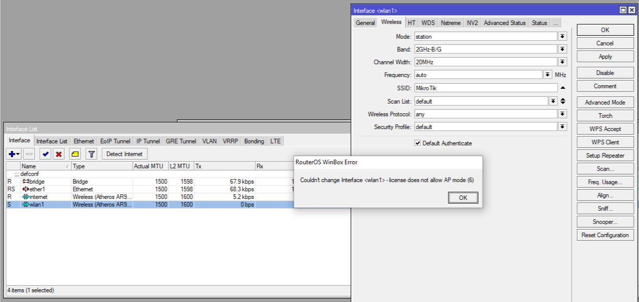The image size is (639, 302).
Task: Open the Advanced Status tab
Action: [505, 23]
